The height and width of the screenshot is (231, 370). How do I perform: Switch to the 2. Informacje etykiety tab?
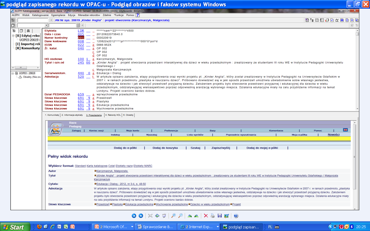click(x=72, y=115)
